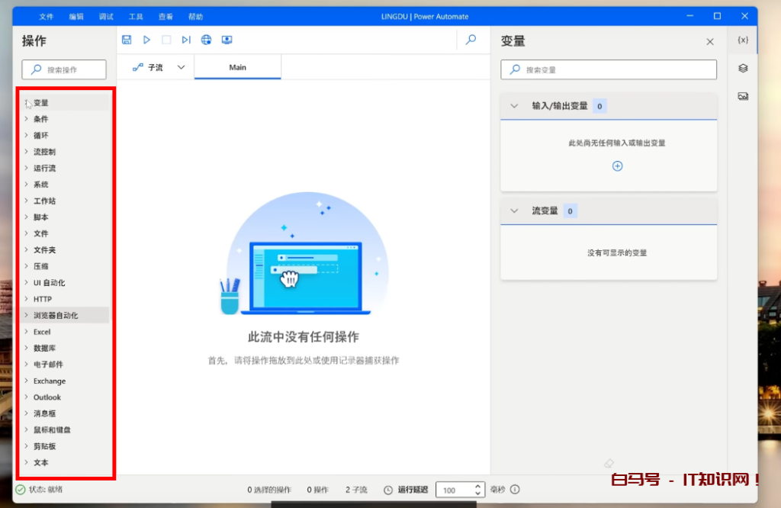Open the Images pane icon

point(743,96)
